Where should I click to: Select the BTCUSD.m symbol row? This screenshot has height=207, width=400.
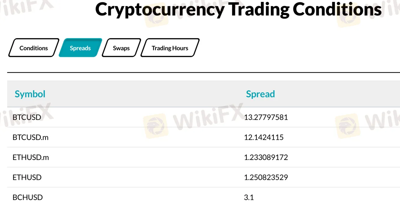tap(204, 137)
